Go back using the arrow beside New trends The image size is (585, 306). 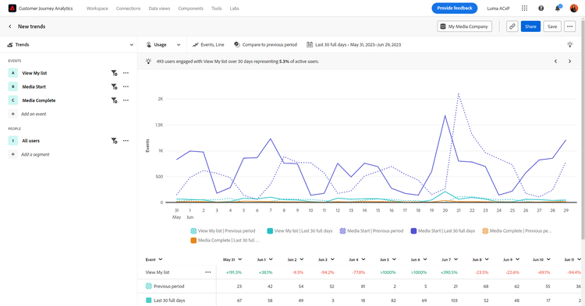click(10, 26)
